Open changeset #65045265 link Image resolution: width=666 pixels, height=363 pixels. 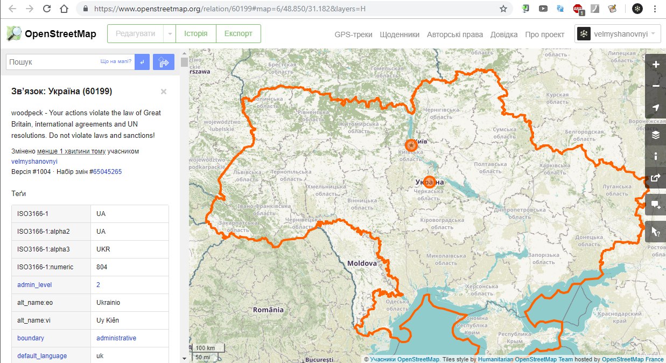(x=108, y=171)
